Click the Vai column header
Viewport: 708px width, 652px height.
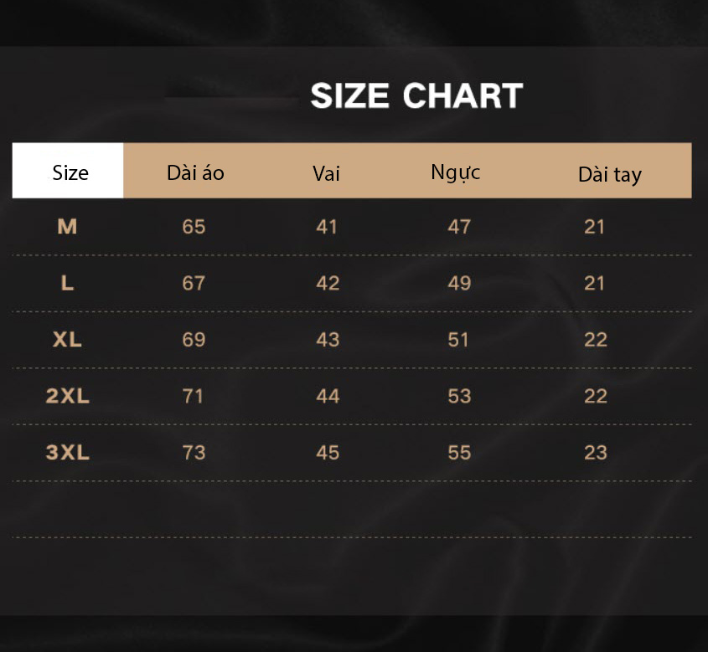click(326, 173)
